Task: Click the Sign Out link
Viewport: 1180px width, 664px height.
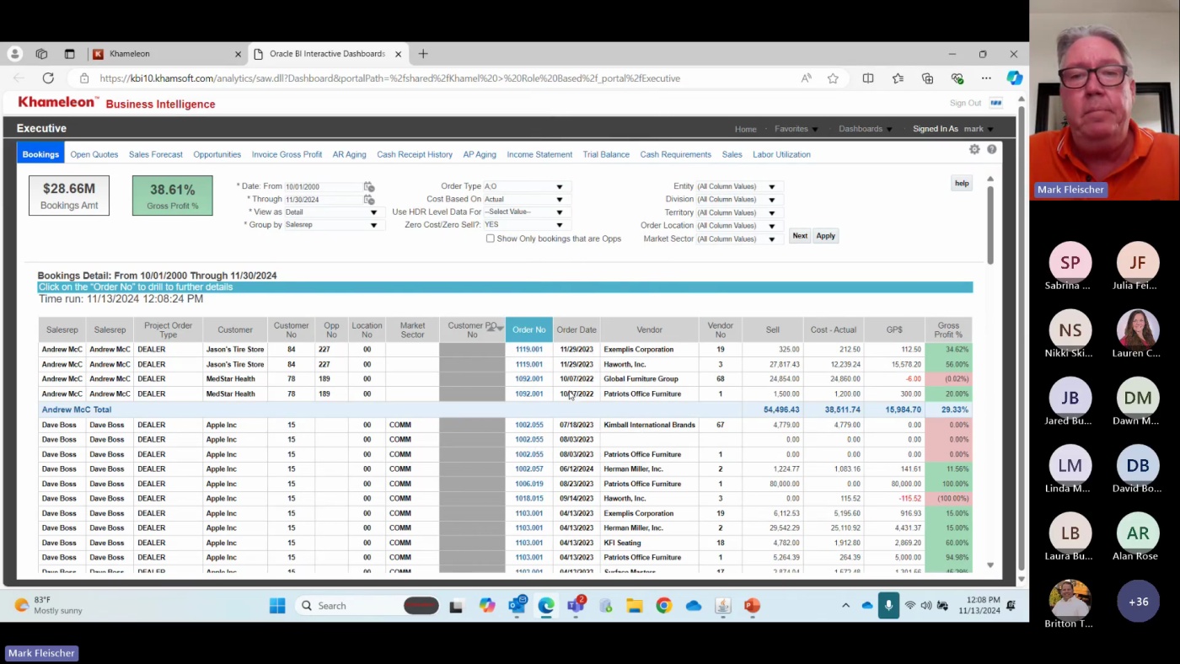Action: (965, 103)
